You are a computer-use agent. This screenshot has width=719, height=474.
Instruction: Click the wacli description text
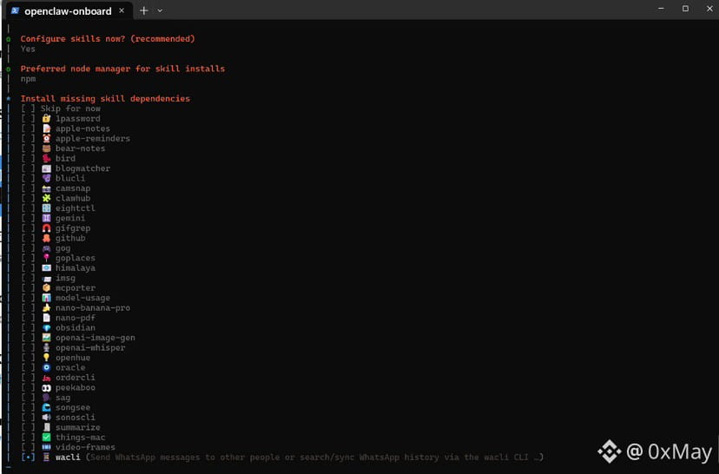[314, 458]
